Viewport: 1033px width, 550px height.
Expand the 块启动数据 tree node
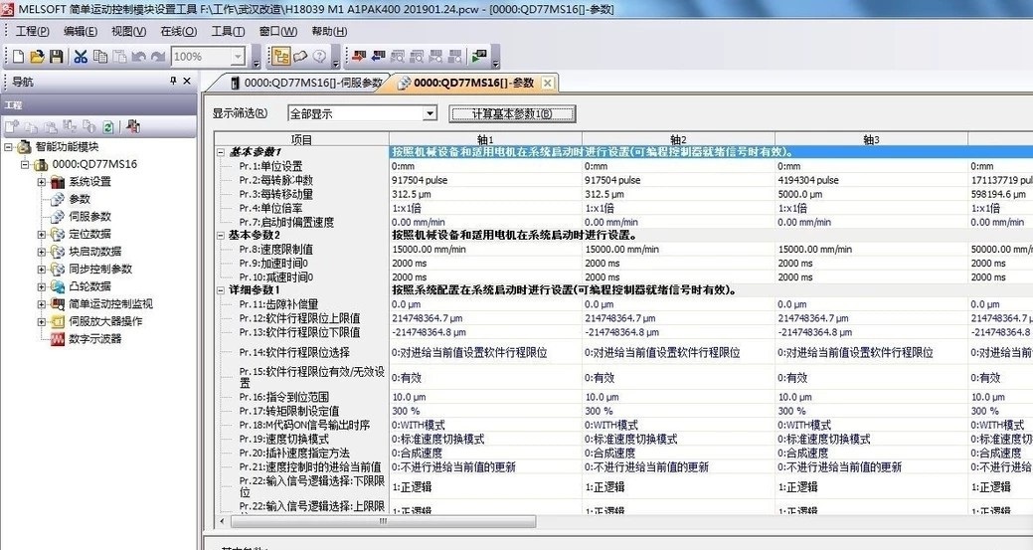(42, 252)
